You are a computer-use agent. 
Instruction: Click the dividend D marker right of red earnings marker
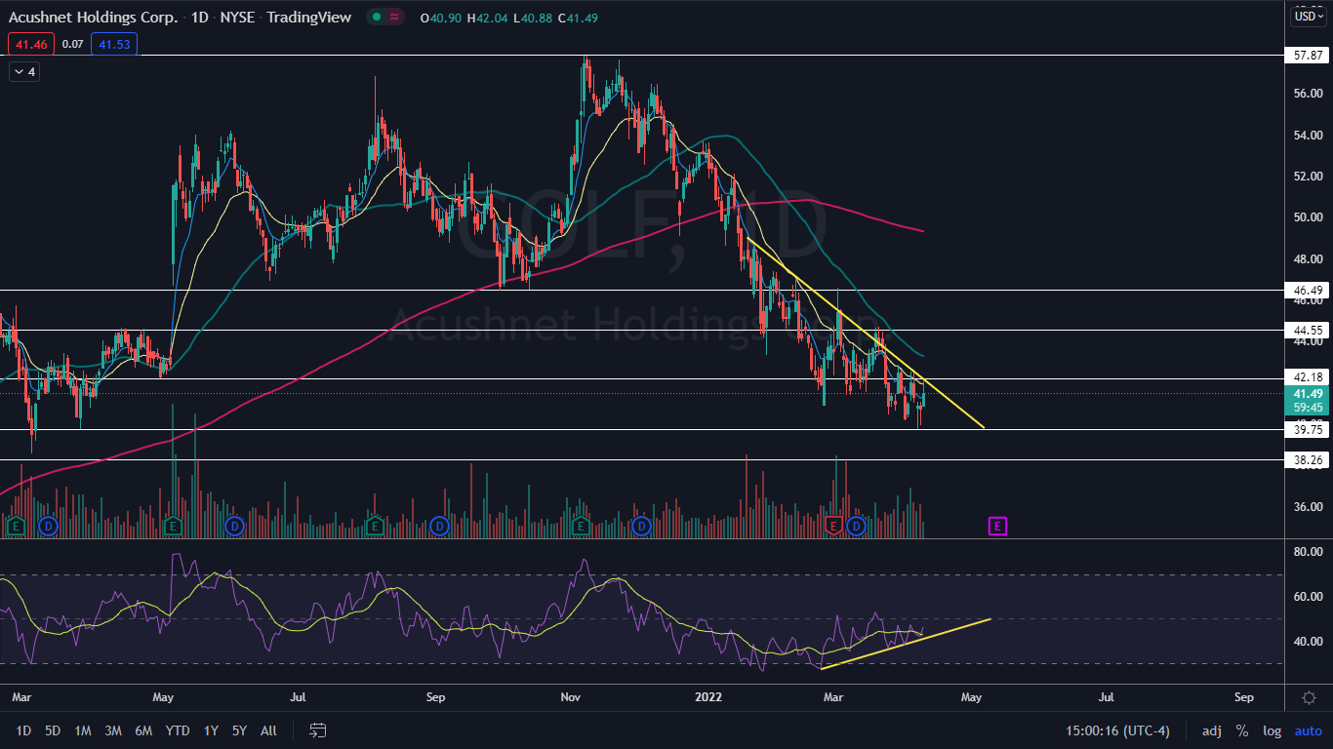click(856, 527)
